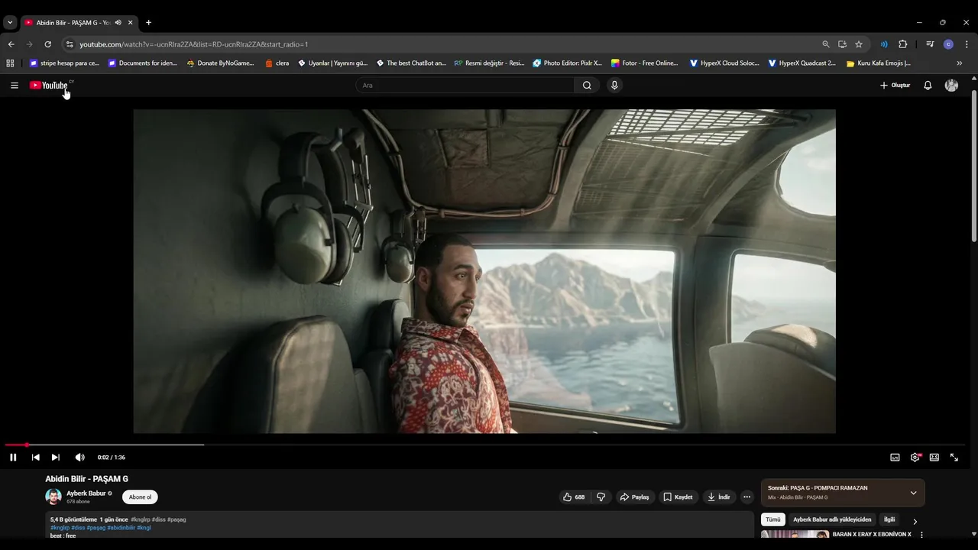Play the previous video
Image resolution: width=978 pixels, height=550 pixels.
pos(35,458)
